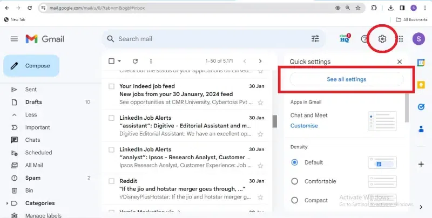
Task: Click the Gmail logo
Action: coord(45,39)
